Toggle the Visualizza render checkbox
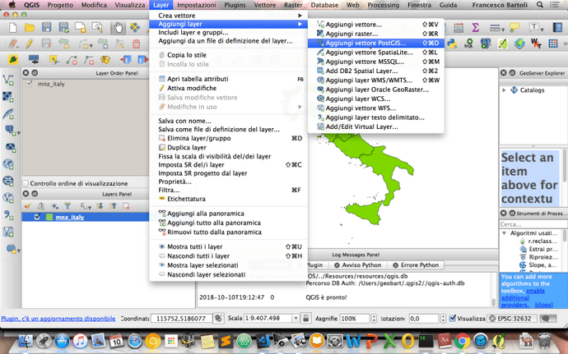The height and width of the screenshot is (354, 568). click(x=453, y=318)
